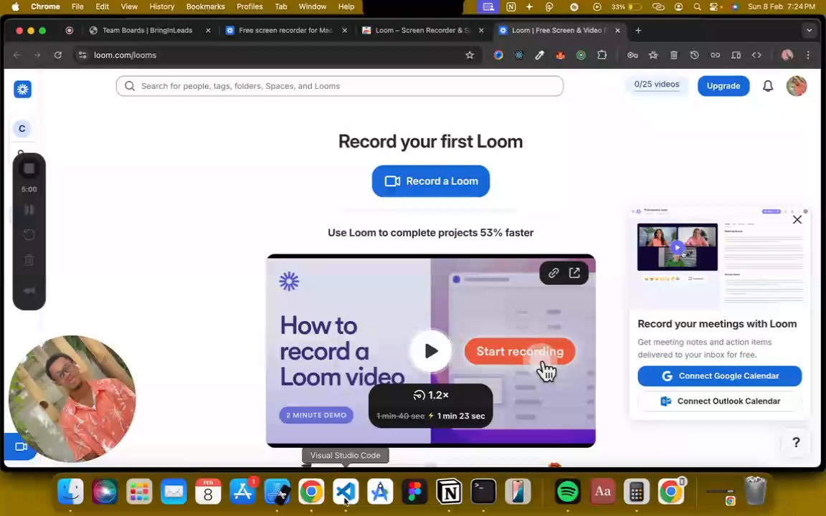Open the user profile avatar in Loom

pos(796,86)
